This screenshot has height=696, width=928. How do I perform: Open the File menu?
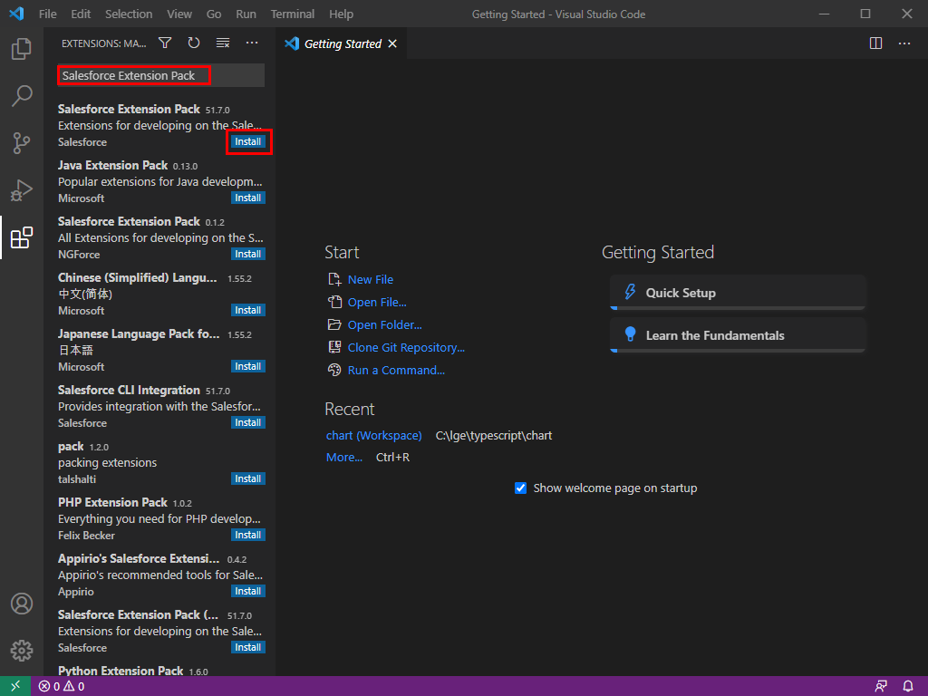point(47,14)
